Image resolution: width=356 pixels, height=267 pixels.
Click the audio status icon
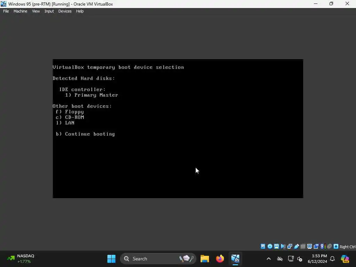coord(283,246)
